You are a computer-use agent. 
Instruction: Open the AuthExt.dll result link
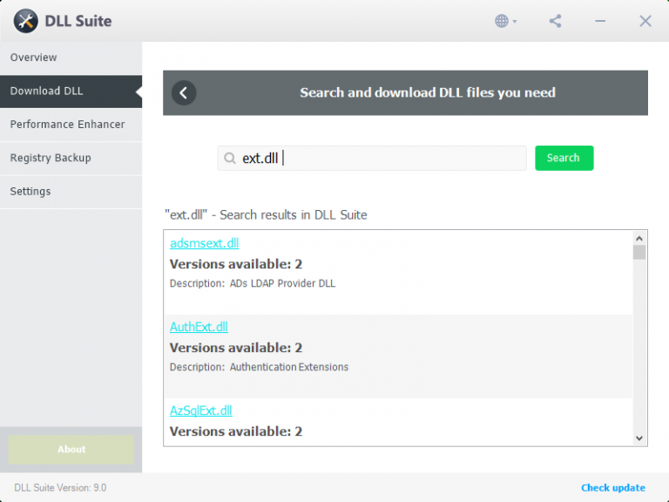199,327
